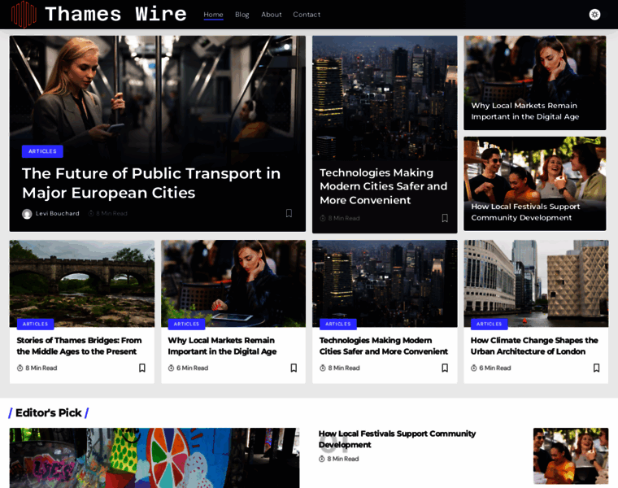Go to the About page
The width and height of the screenshot is (618, 488).
point(272,15)
